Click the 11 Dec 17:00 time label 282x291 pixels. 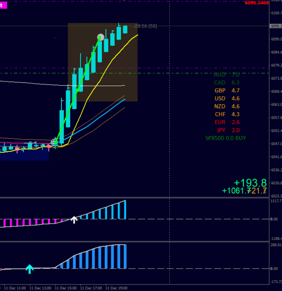pyautogui.click(x=91, y=288)
